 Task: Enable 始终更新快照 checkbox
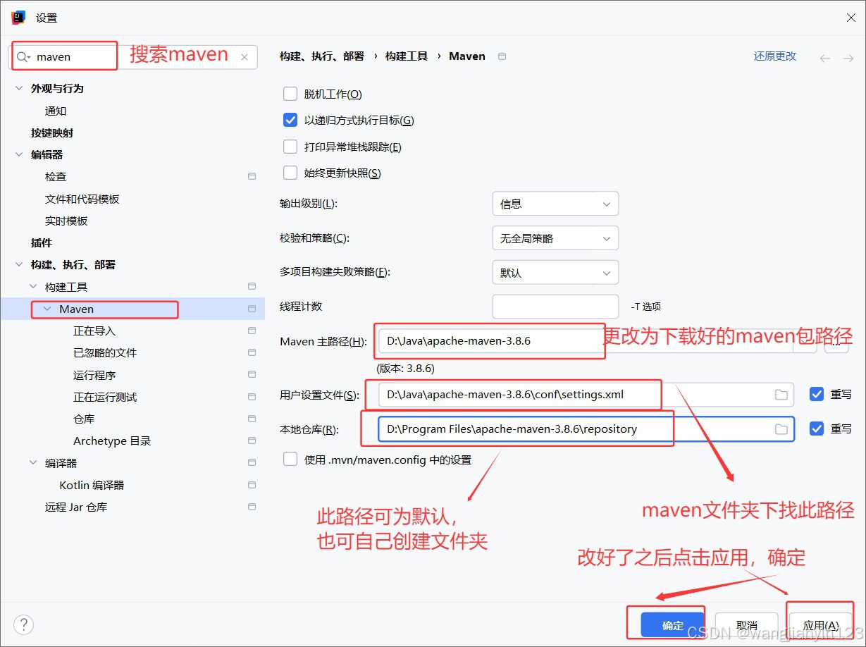tap(290, 173)
